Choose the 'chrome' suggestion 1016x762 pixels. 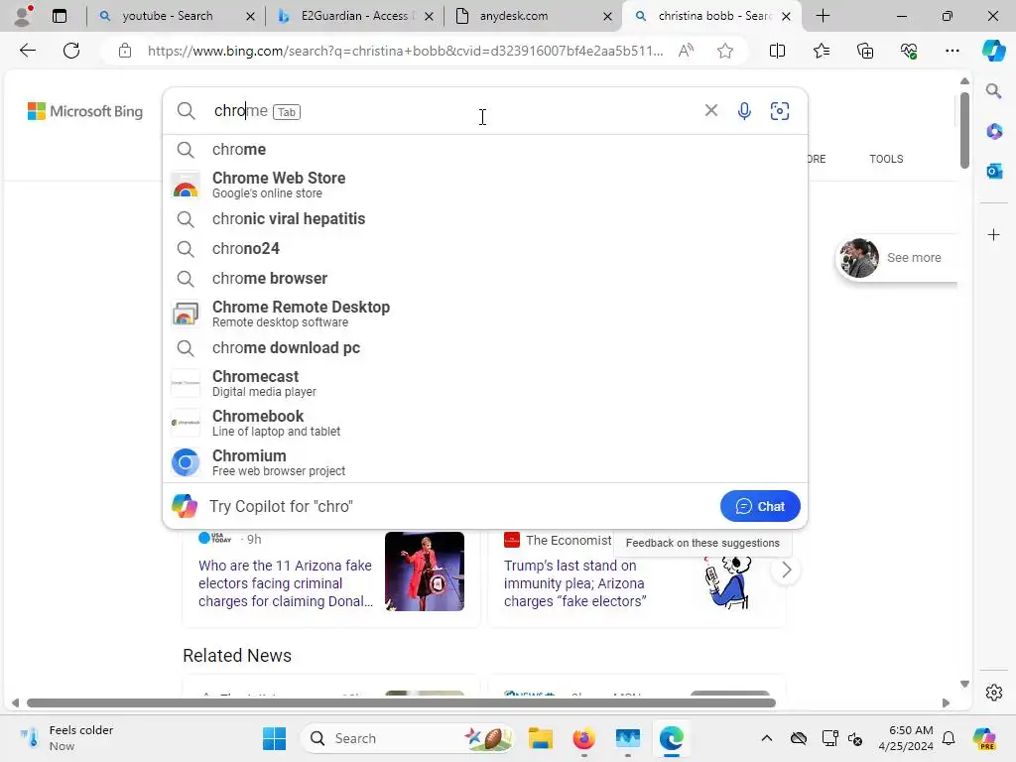coord(484,150)
